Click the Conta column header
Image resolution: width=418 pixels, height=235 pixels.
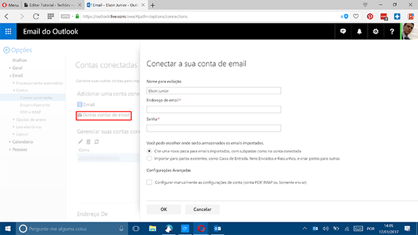84,150
